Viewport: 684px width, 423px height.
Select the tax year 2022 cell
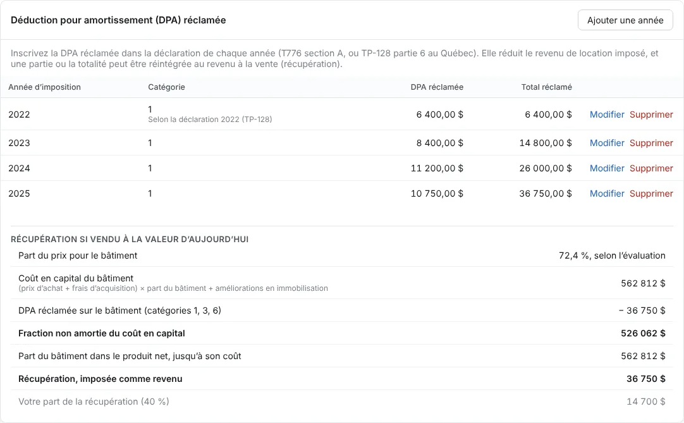tap(19, 114)
